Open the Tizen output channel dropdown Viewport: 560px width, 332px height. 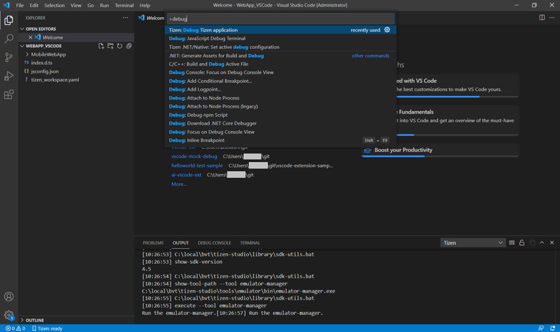[473, 243]
